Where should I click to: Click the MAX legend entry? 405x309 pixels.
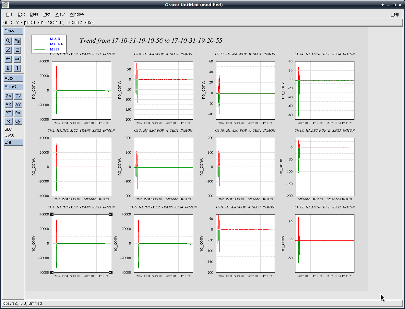click(x=55, y=39)
